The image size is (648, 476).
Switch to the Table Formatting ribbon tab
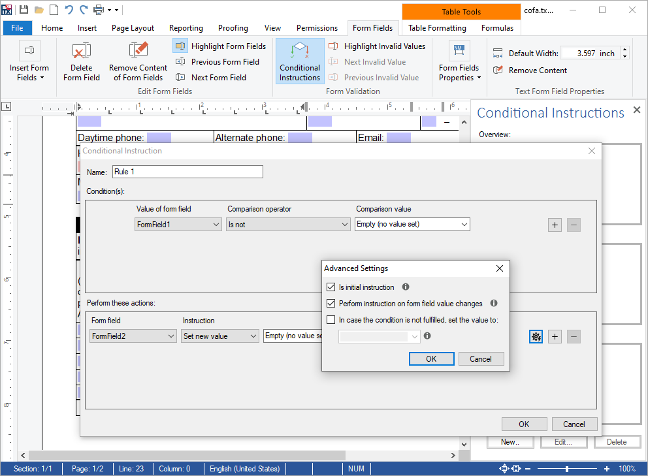point(436,28)
